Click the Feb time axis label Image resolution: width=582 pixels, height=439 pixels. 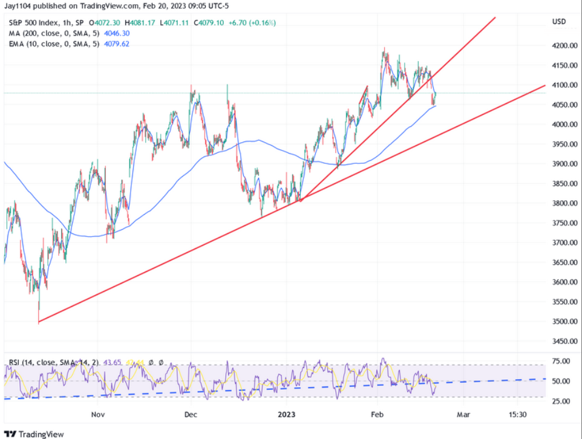pos(377,414)
